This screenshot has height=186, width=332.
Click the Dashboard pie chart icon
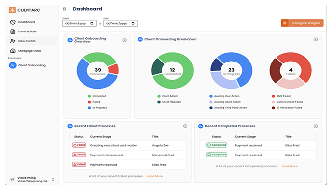click(x=13, y=22)
